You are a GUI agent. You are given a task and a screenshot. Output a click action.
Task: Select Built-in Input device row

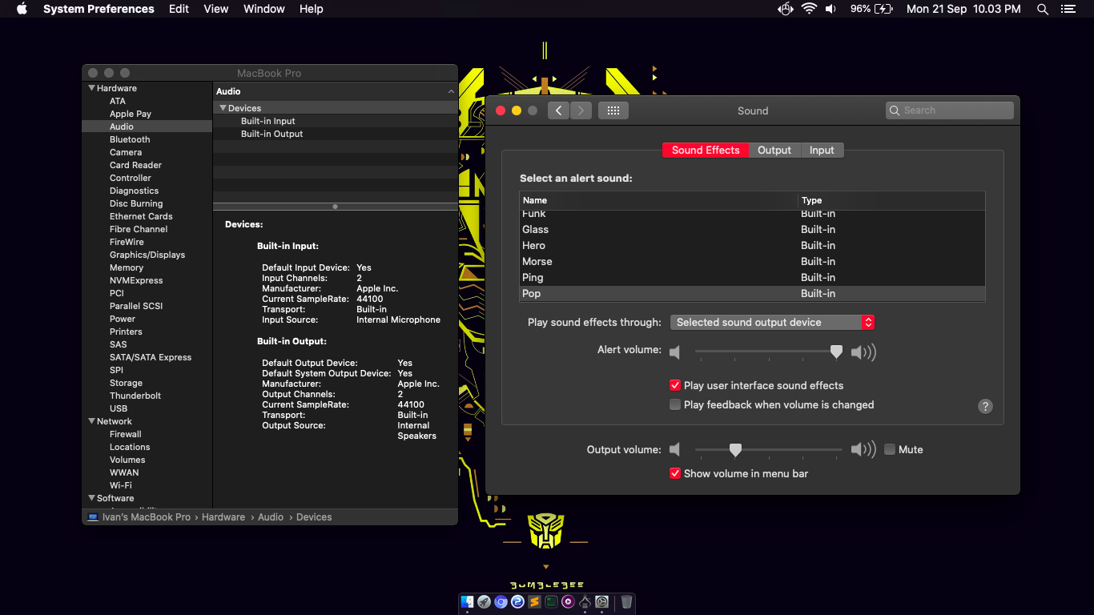[335, 121]
